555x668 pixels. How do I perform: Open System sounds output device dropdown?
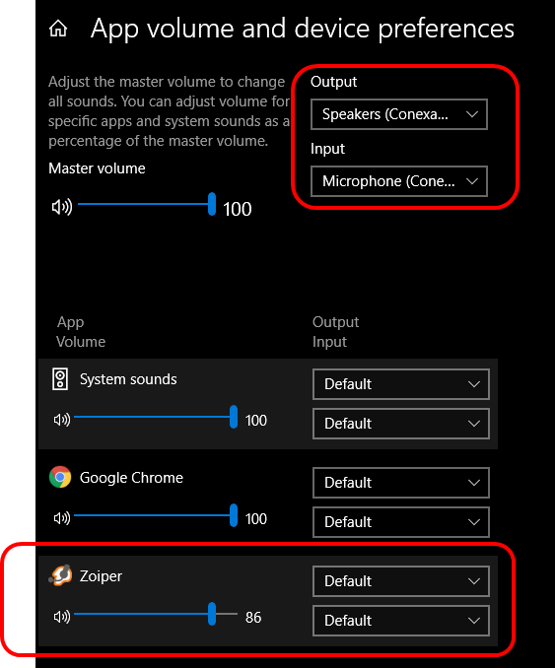(400, 384)
